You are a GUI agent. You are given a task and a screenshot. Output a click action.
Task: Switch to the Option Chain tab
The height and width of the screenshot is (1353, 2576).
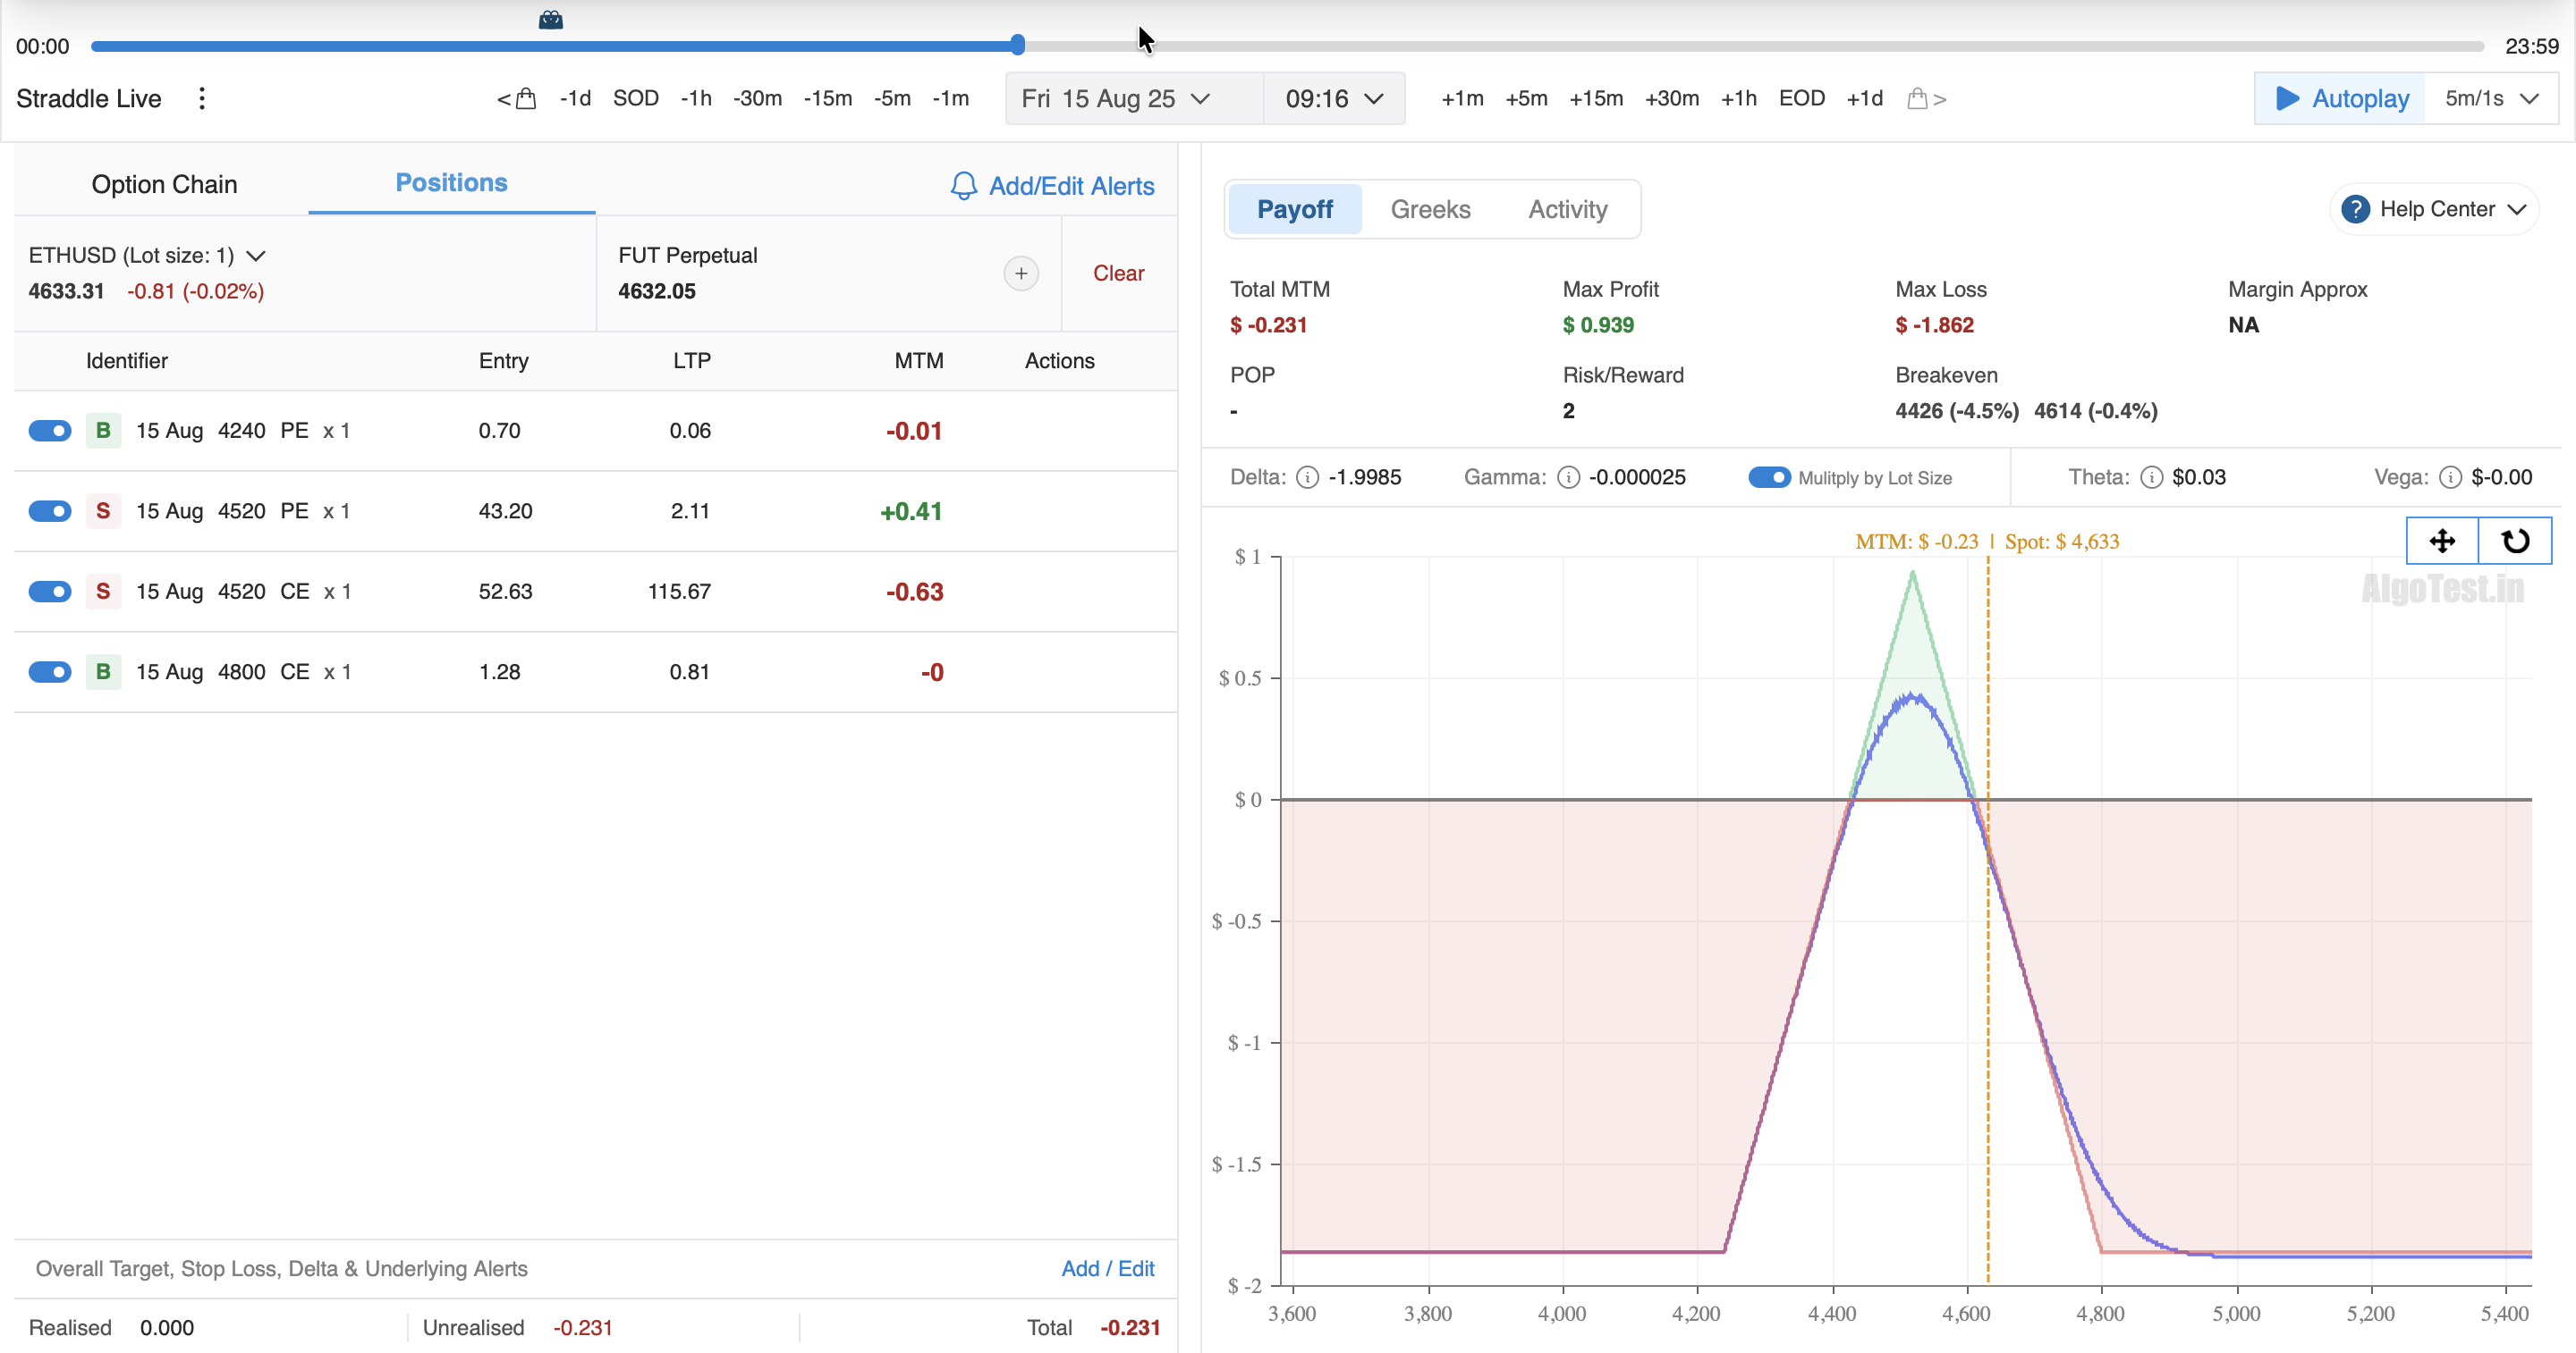(x=164, y=184)
